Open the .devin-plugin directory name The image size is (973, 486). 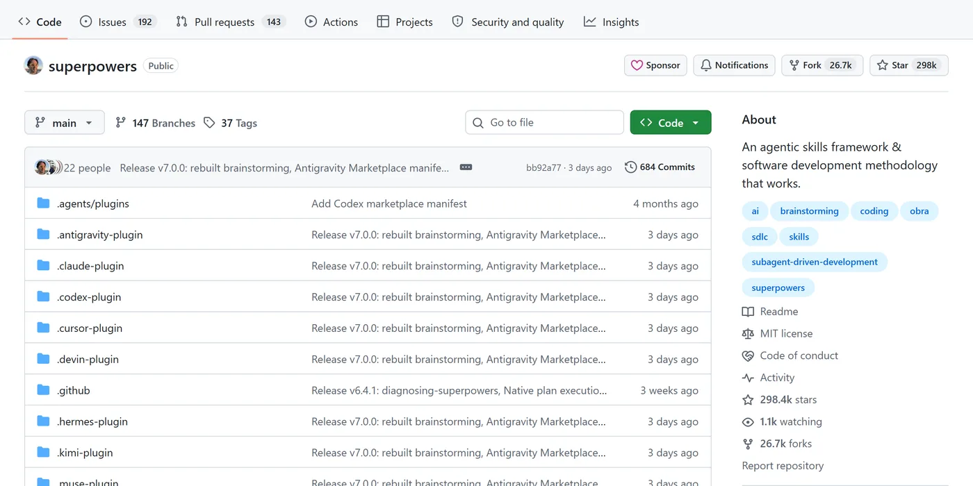click(88, 359)
